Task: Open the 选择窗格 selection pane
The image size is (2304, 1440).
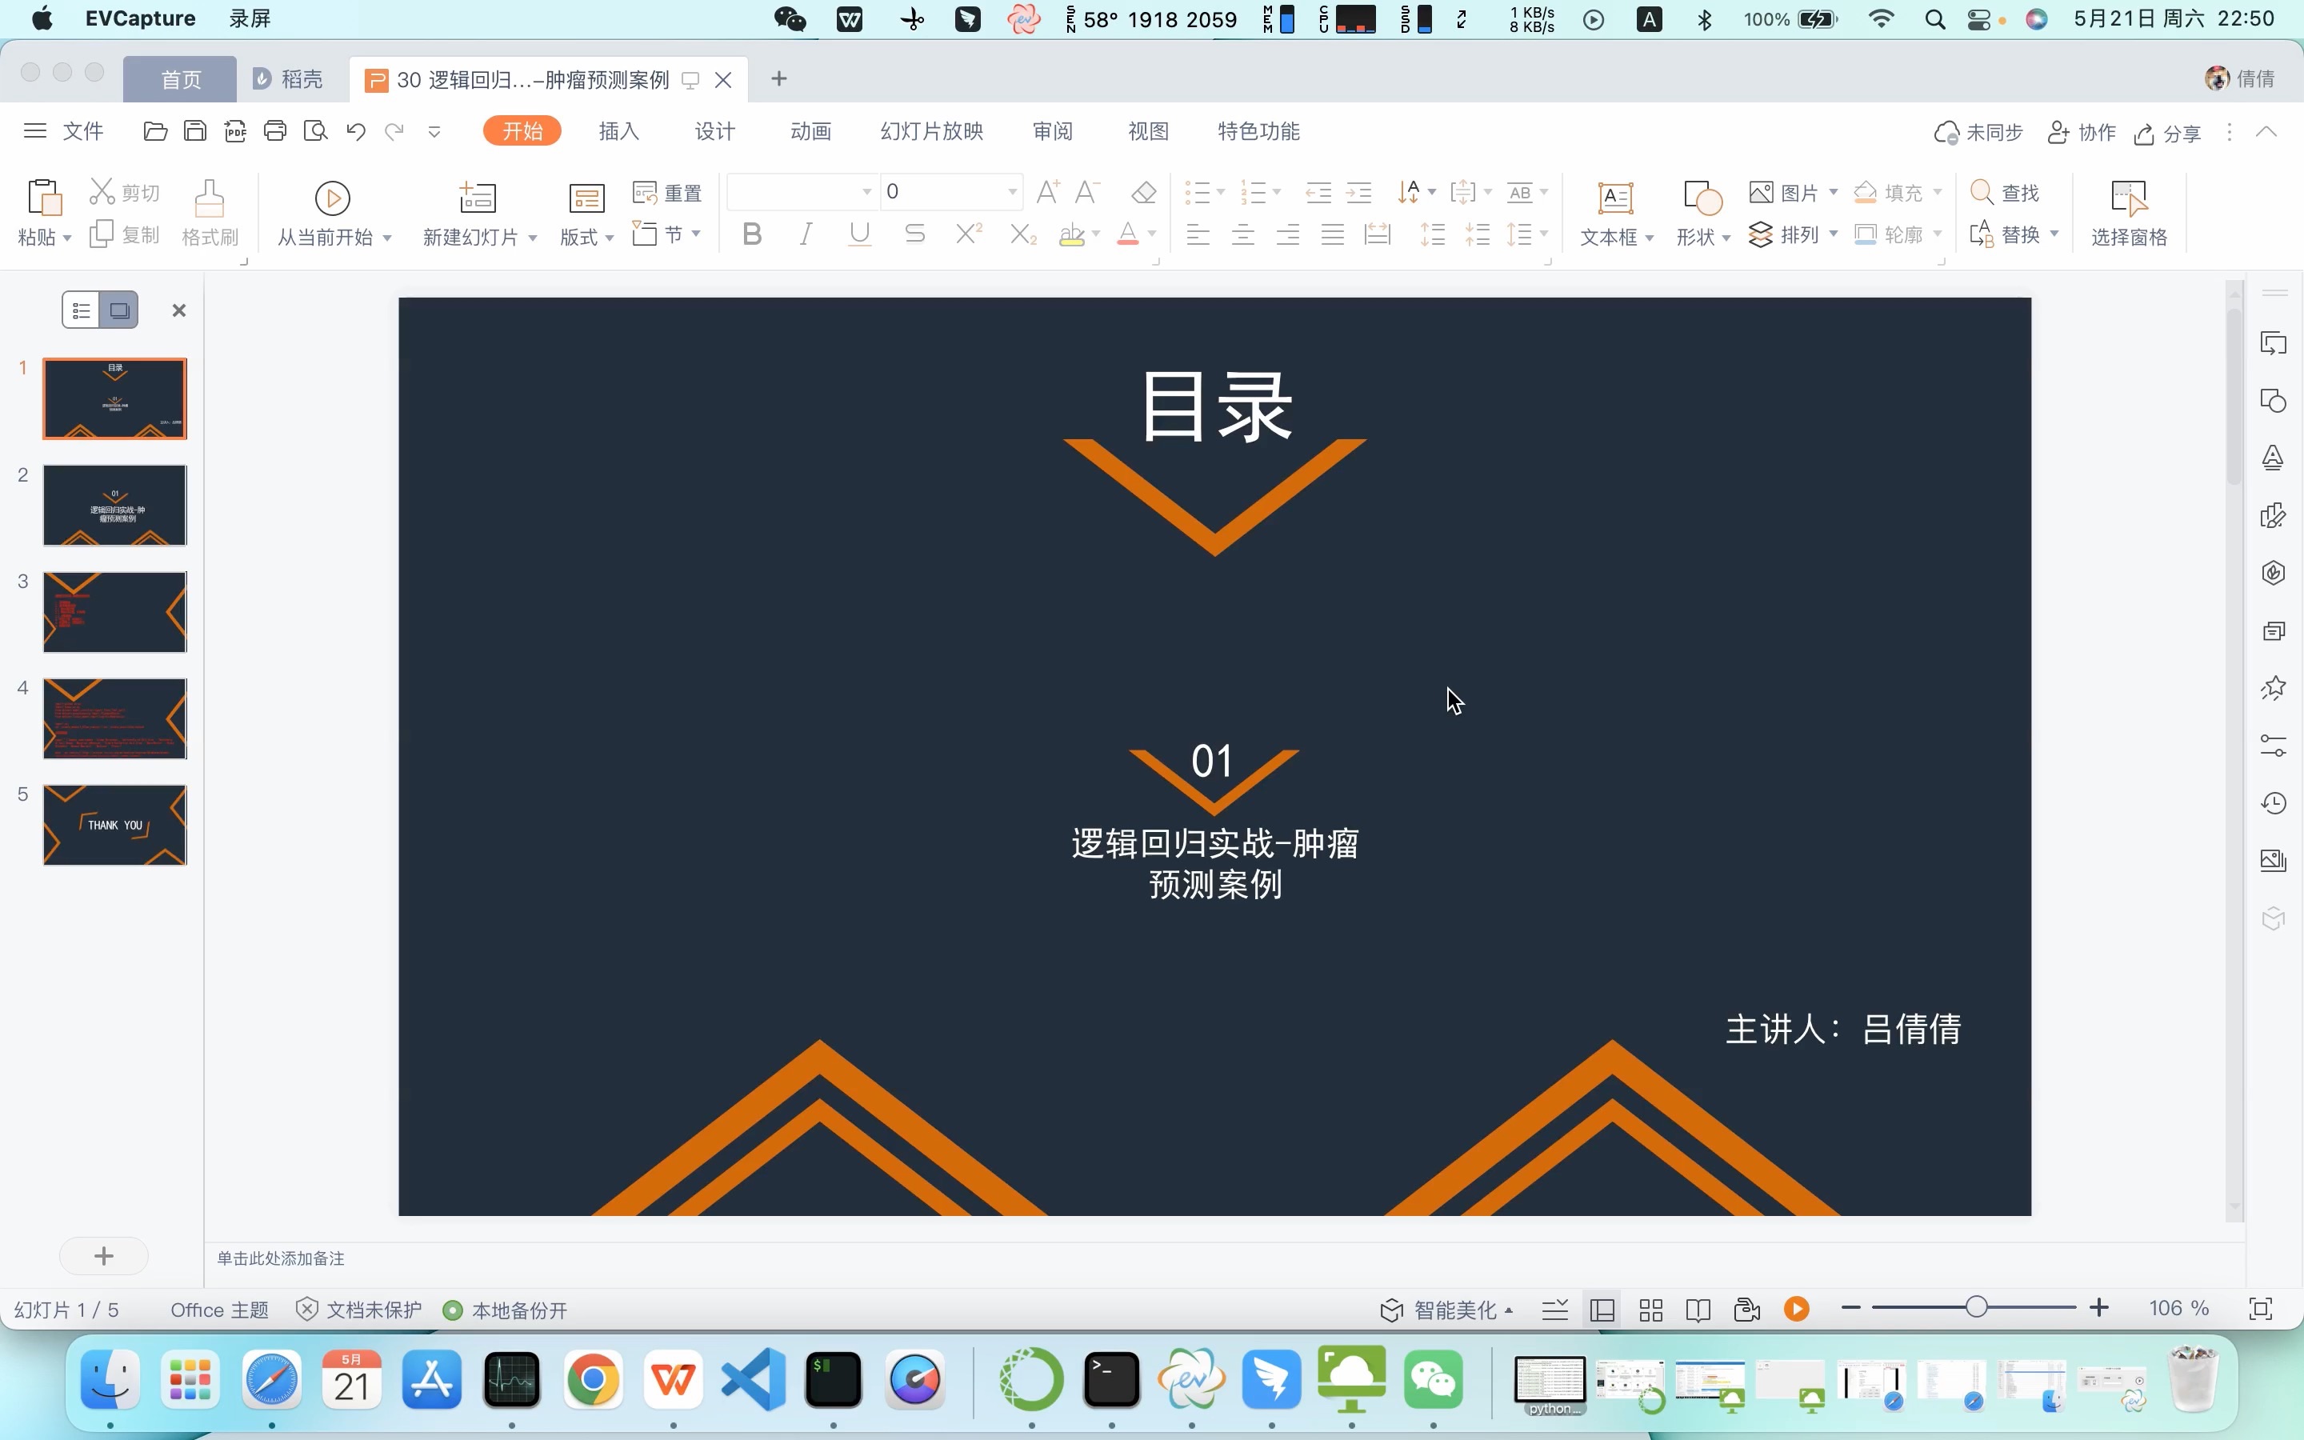Action: coord(2129,211)
